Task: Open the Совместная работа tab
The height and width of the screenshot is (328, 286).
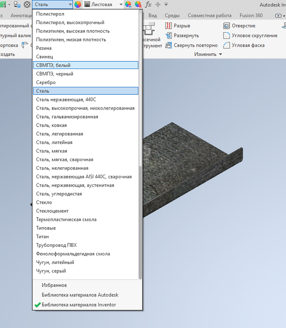Action: click(210, 16)
